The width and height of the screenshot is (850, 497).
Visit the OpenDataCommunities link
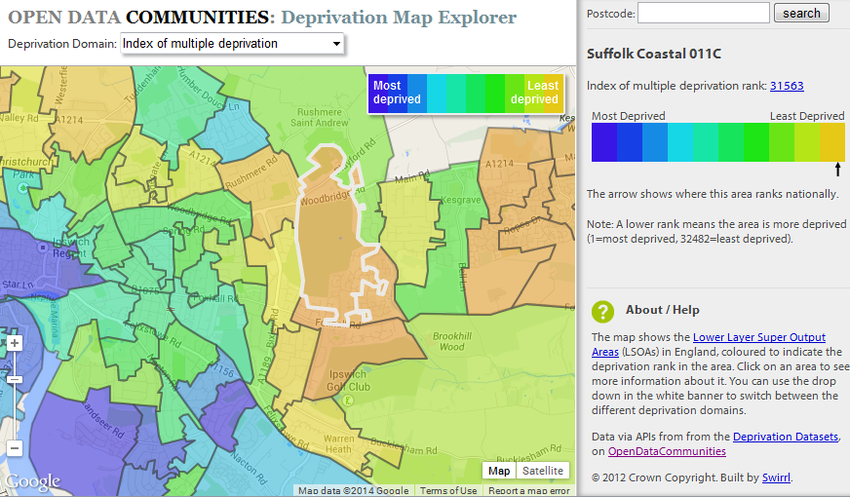[x=667, y=451]
